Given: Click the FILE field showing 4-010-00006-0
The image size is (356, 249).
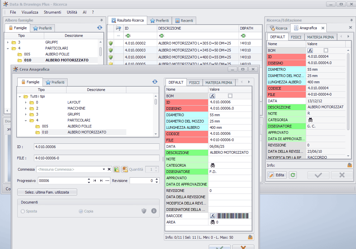Looking at the screenshot, I should 97,158.
